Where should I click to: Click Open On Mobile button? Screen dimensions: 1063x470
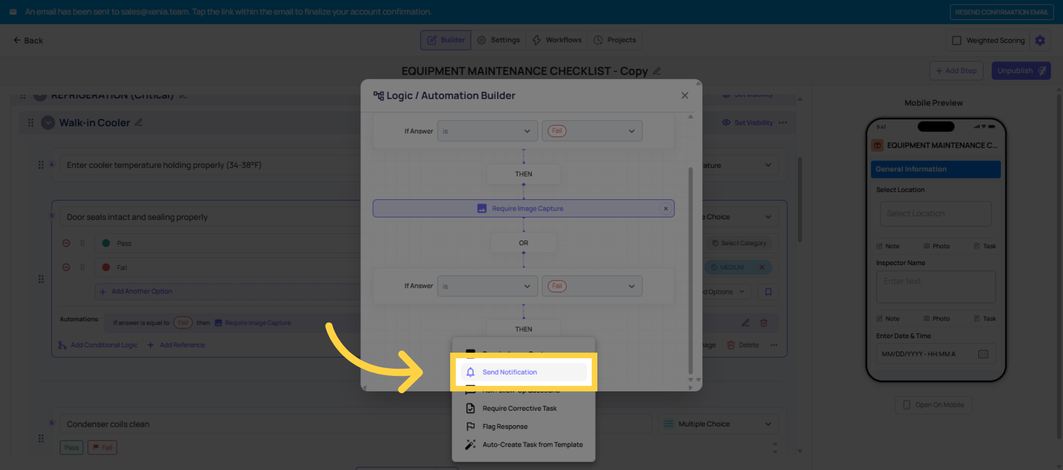pyautogui.click(x=933, y=405)
